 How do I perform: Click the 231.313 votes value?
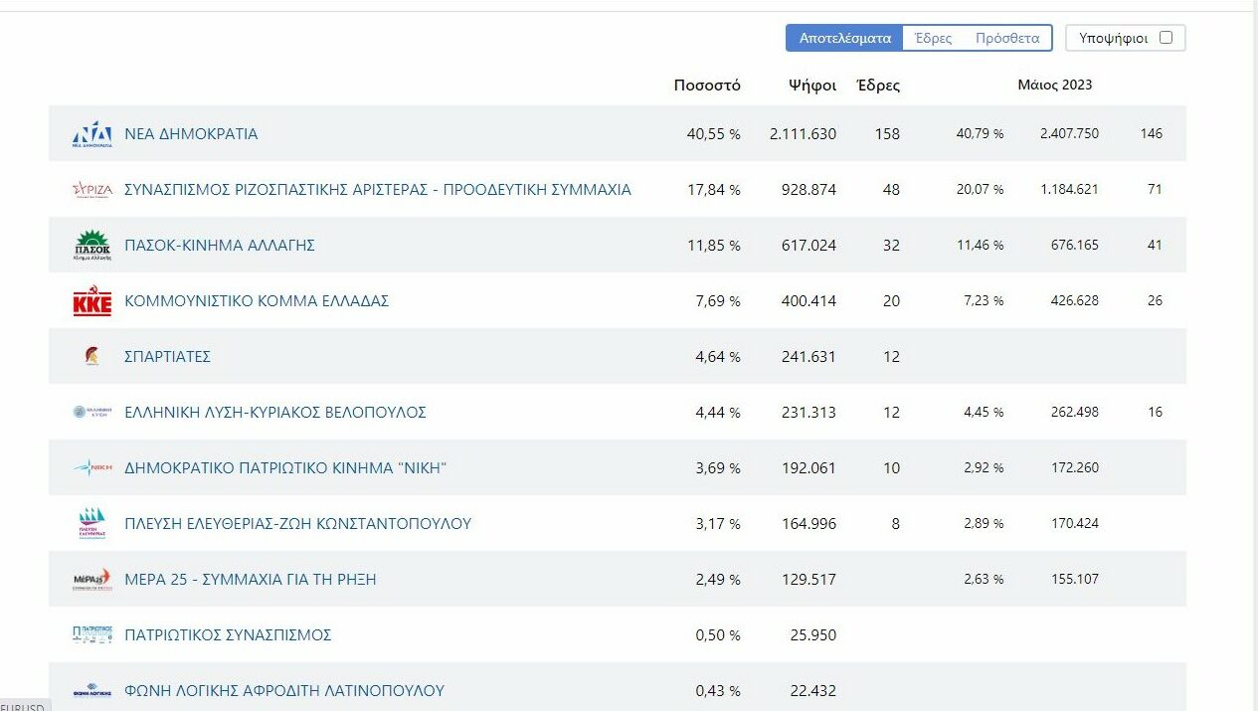809,412
